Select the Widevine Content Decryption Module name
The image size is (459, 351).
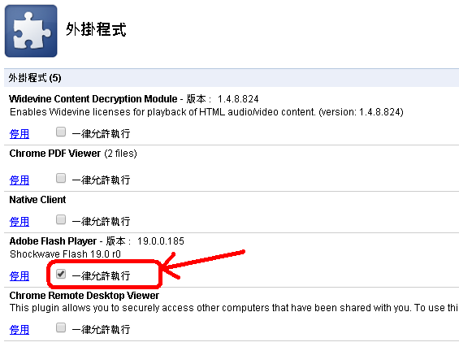click(93, 99)
